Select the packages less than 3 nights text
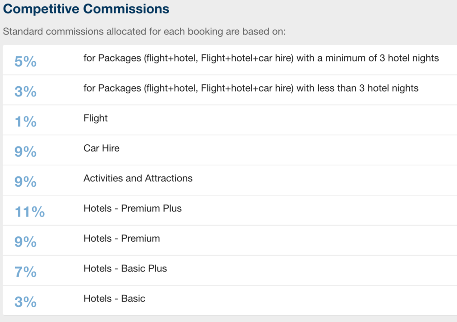457x322 pixels. click(251, 88)
